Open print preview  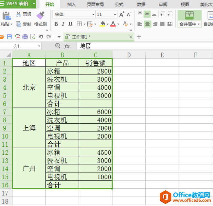33,37
